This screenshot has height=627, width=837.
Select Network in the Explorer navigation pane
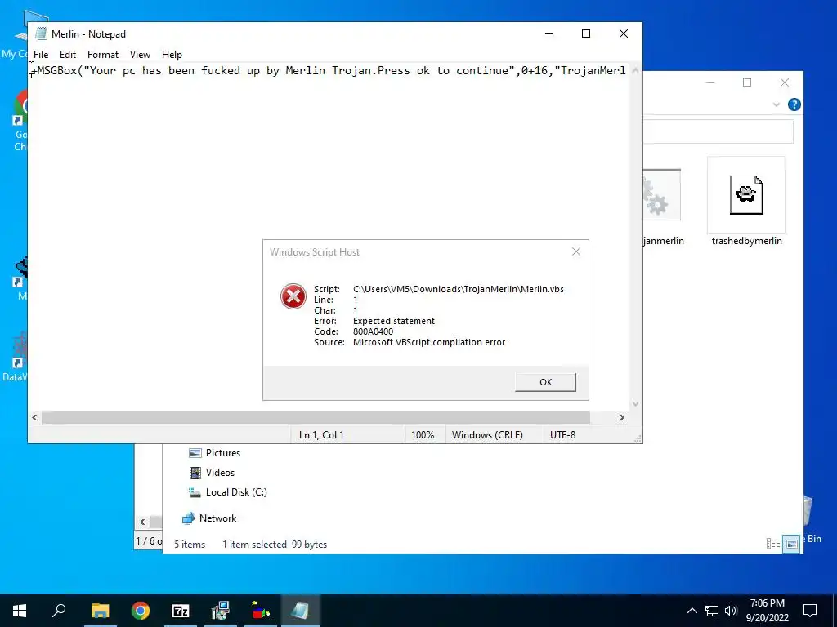point(209,518)
